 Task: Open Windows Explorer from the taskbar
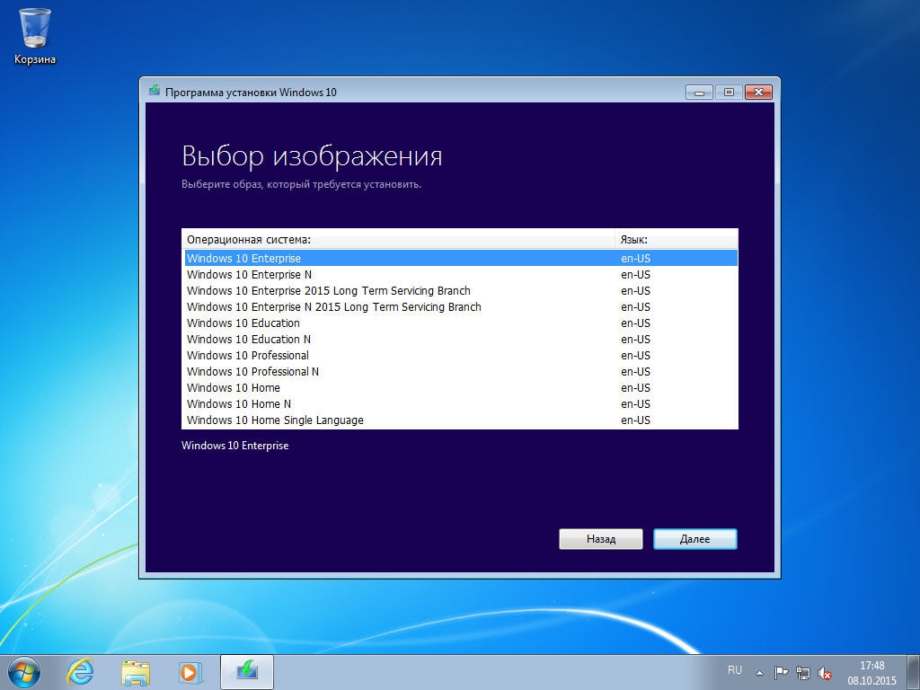point(136,672)
